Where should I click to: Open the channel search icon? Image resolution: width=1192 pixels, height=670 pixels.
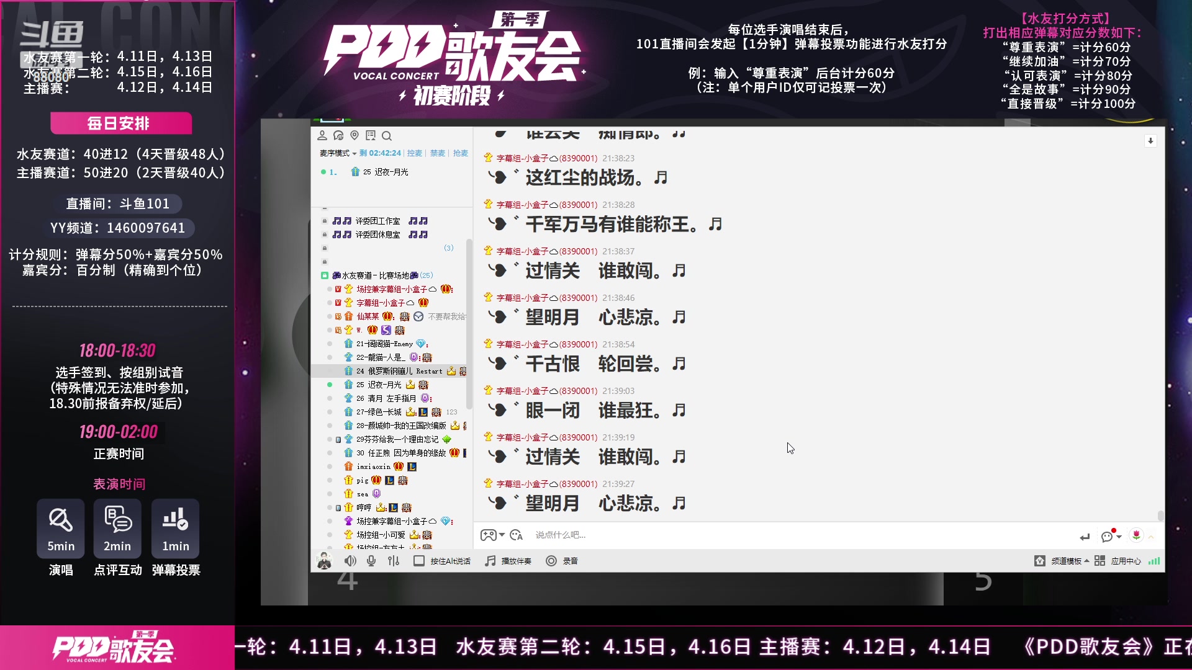click(387, 135)
